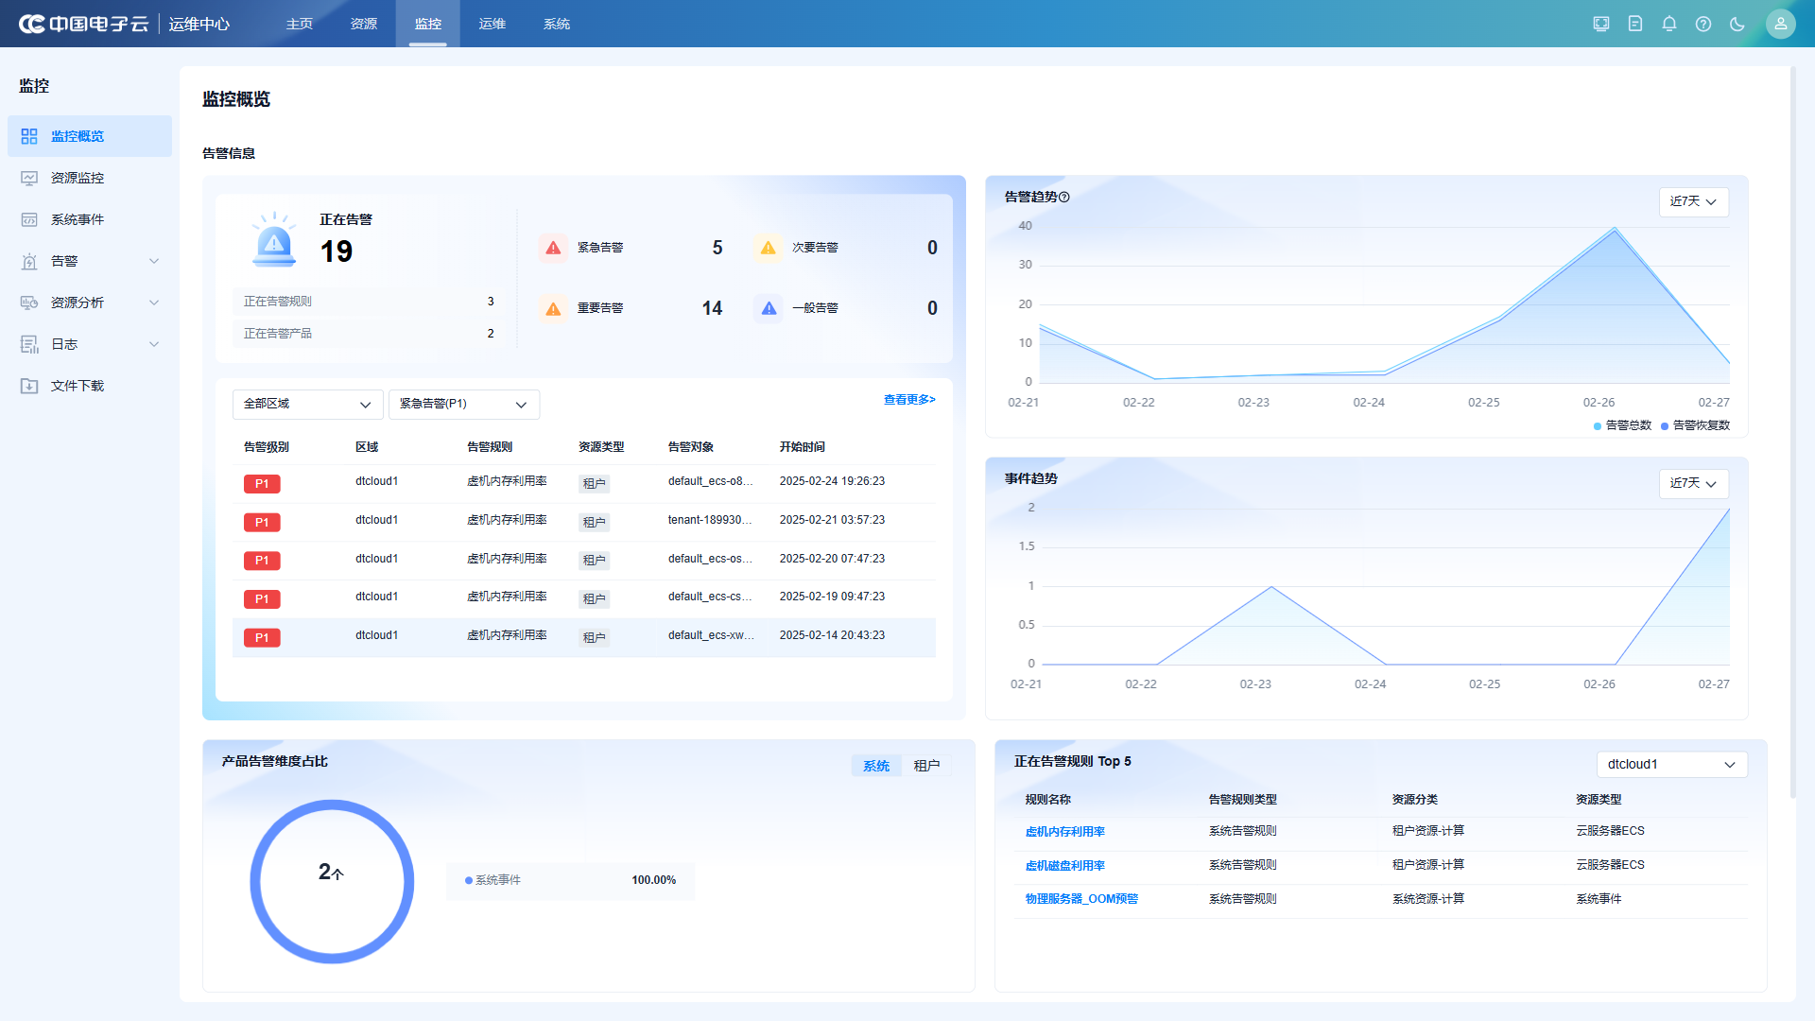Screen dimensions: 1815x1021
Task: Click the 资源分析 sidebar icon
Action: coord(29,303)
